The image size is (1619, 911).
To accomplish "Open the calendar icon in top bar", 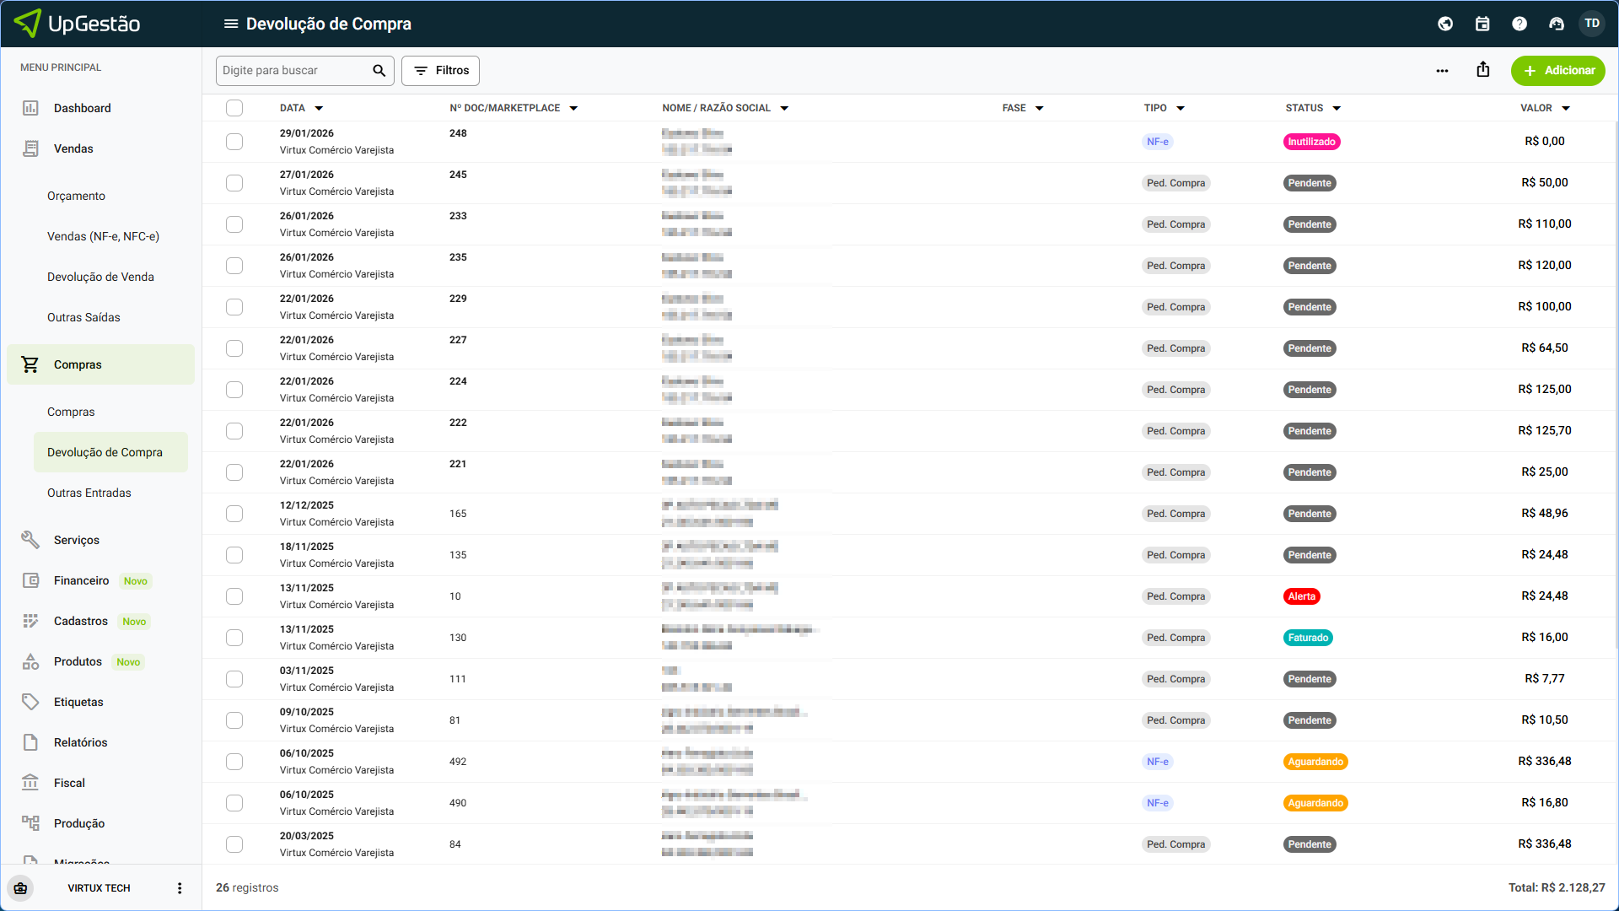I will click(x=1482, y=24).
